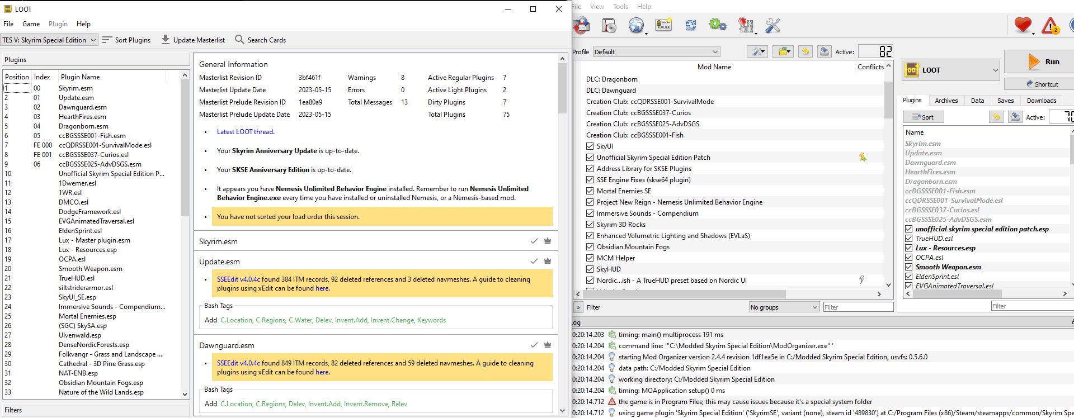Viewport: 1074px width, 418px height.
Task: Click the checkmark icon on Dawnguard.esm card
Action: point(534,345)
